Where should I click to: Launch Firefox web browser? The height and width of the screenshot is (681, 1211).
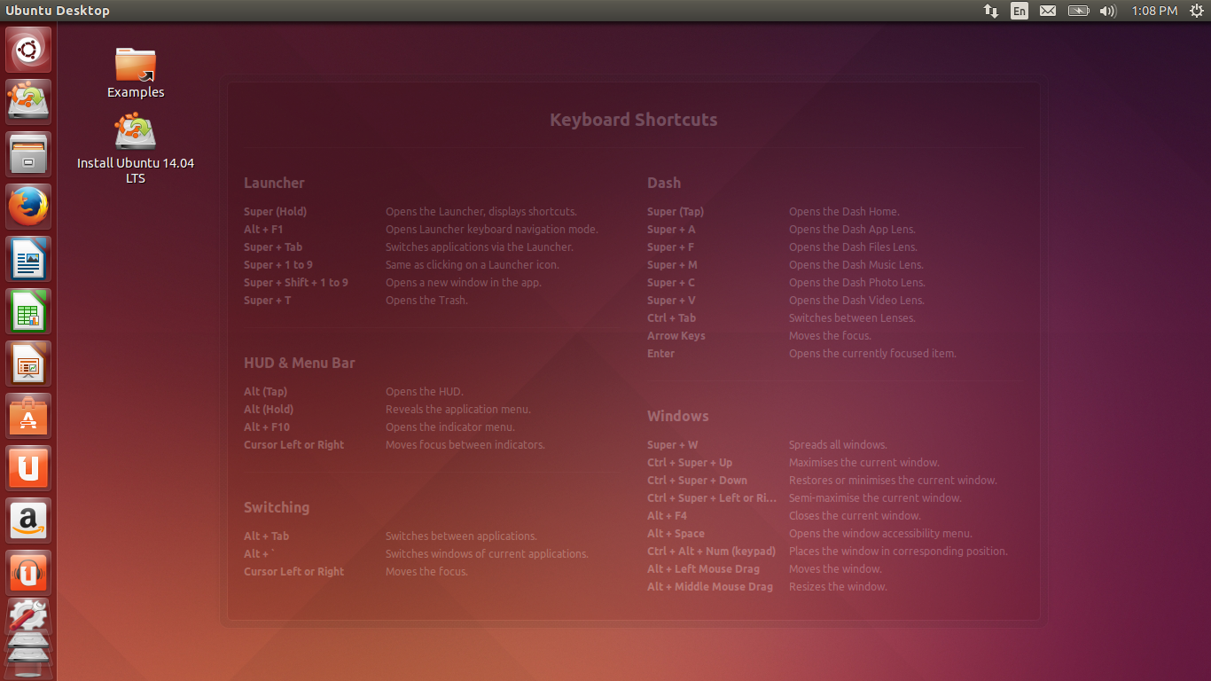29,207
